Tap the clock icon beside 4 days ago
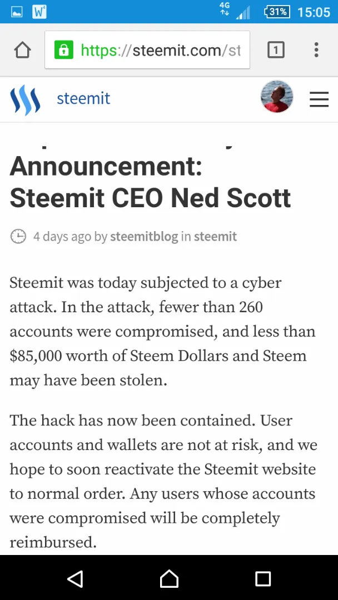The height and width of the screenshot is (600, 338). pos(18,237)
